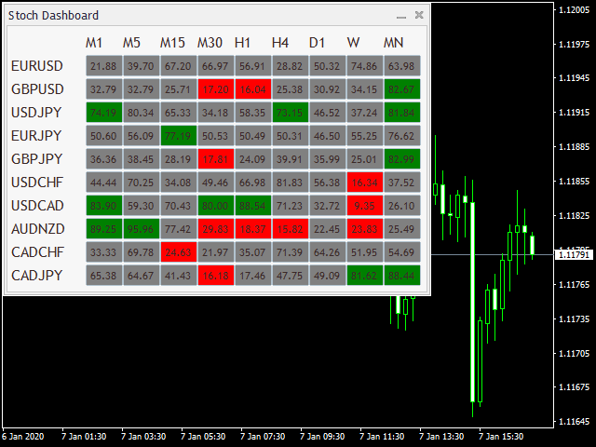Open EURJPY M1 cell 50.60

coord(103,136)
